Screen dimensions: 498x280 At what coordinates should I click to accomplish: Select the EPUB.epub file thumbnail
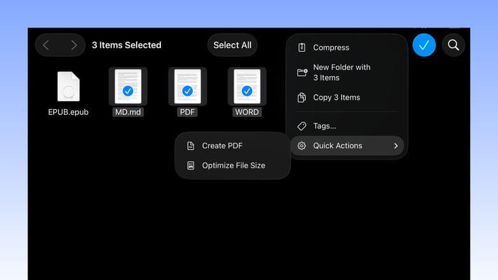pos(68,86)
